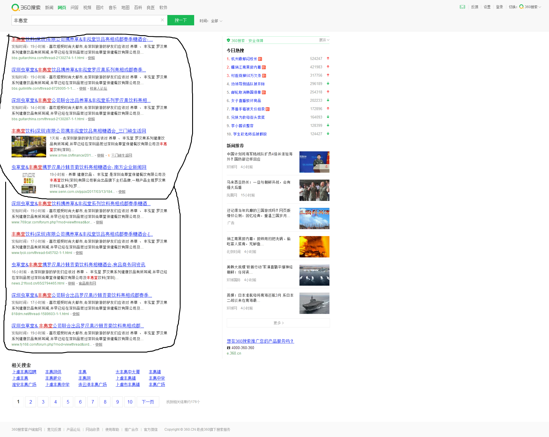Switch to the 音乐 tab
Viewport: 549px width, 437px height.
[113, 7]
